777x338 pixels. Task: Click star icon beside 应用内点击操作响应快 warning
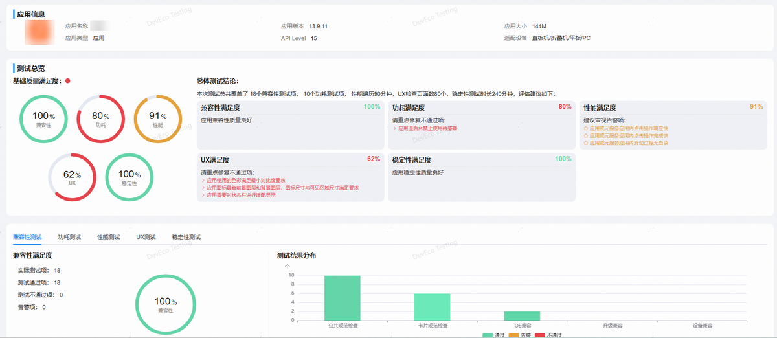tap(586, 128)
